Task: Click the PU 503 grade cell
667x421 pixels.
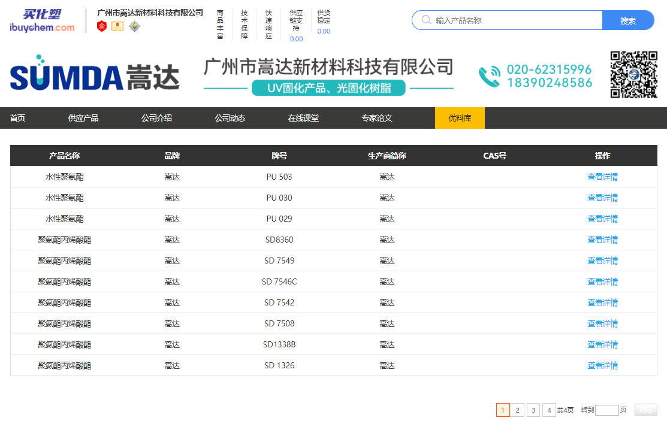Action: [279, 177]
